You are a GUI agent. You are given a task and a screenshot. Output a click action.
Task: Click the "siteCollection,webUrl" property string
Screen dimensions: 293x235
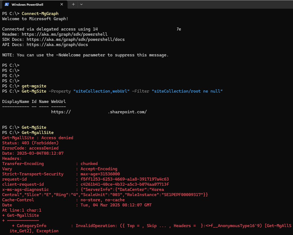point(101,91)
